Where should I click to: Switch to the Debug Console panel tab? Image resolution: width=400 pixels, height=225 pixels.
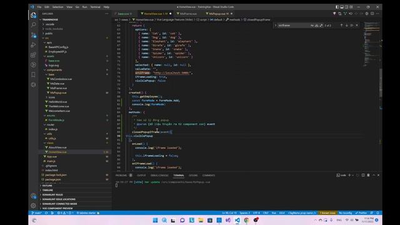pyautogui.click(x=159, y=176)
